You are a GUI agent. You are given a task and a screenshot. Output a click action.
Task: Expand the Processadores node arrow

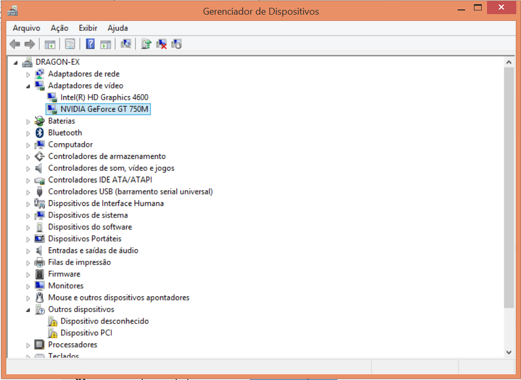pos(28,346)
